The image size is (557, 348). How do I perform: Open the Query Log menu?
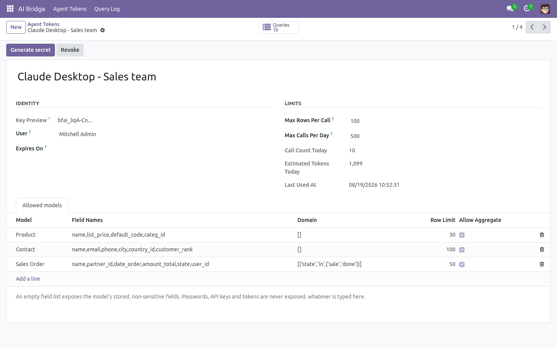(107, 9)
